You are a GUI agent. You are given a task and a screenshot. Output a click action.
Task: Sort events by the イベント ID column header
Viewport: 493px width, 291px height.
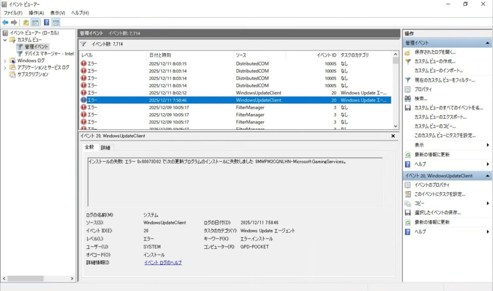pyautogui.click(x=326, y=56)
